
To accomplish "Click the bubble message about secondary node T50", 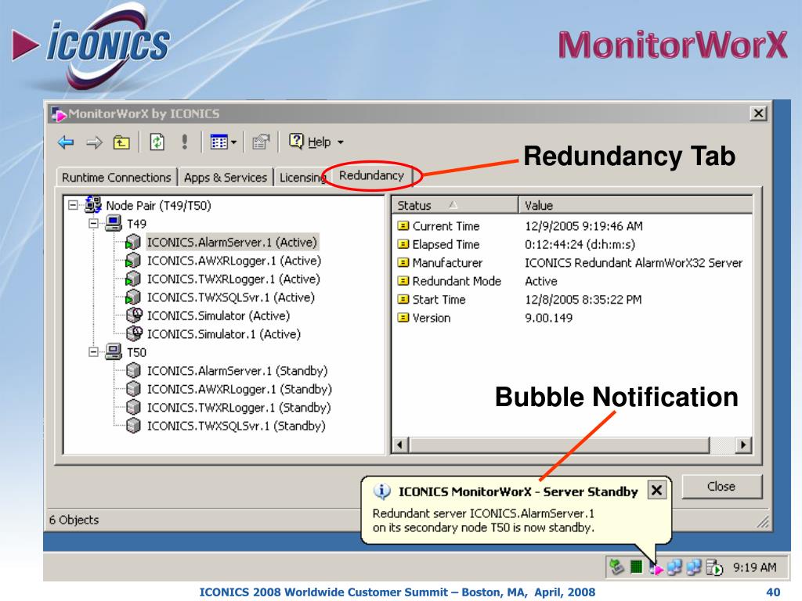I will click(483, 520).
